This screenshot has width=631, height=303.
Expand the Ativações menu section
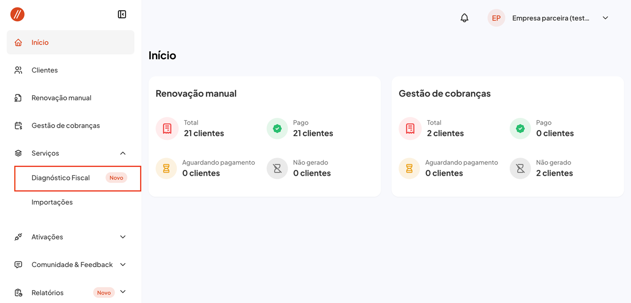[123, 237]
